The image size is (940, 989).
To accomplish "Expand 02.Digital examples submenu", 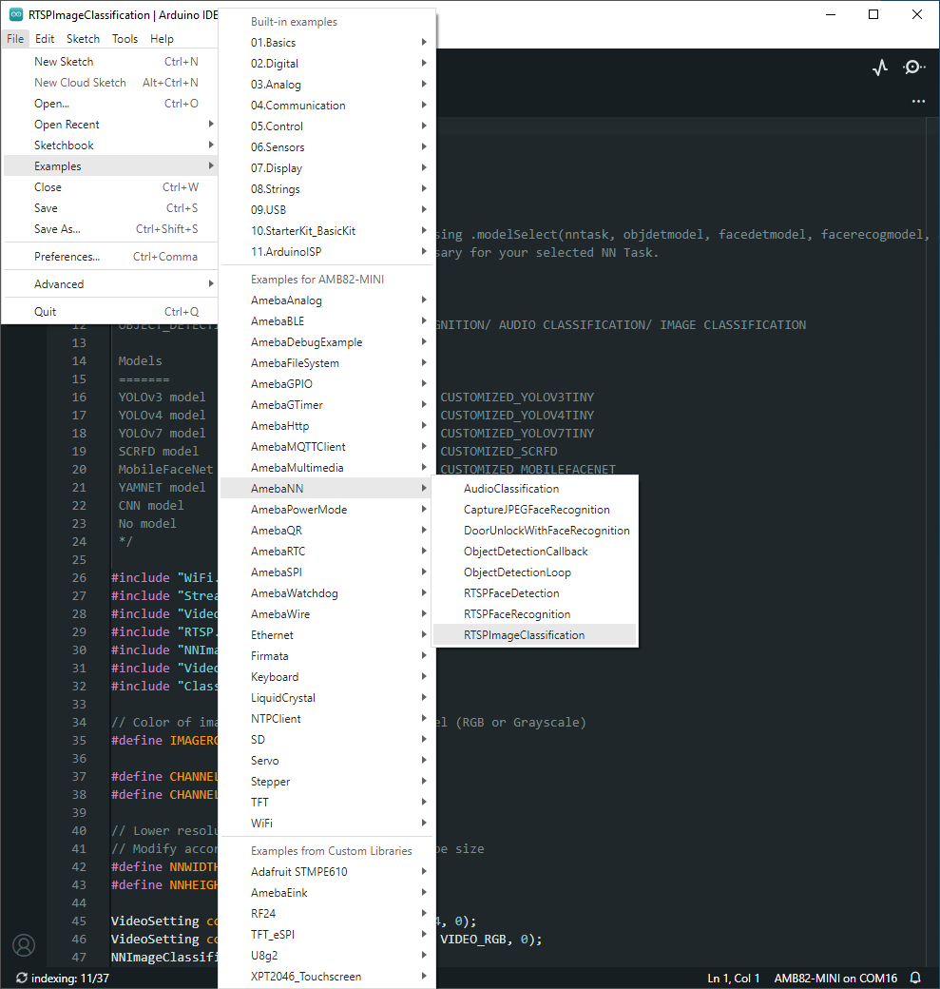I will [327, 63].
